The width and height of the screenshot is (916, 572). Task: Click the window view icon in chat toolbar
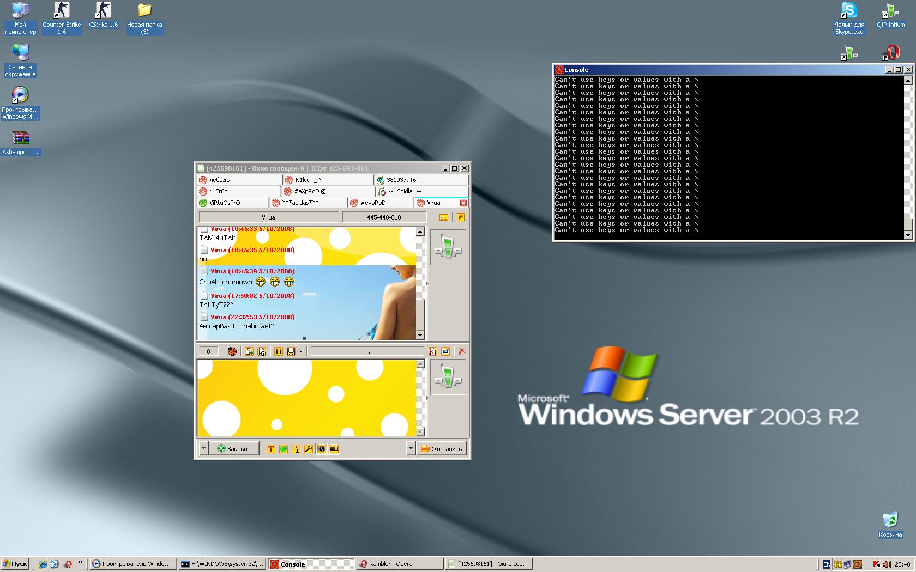(x=445, y=351)
